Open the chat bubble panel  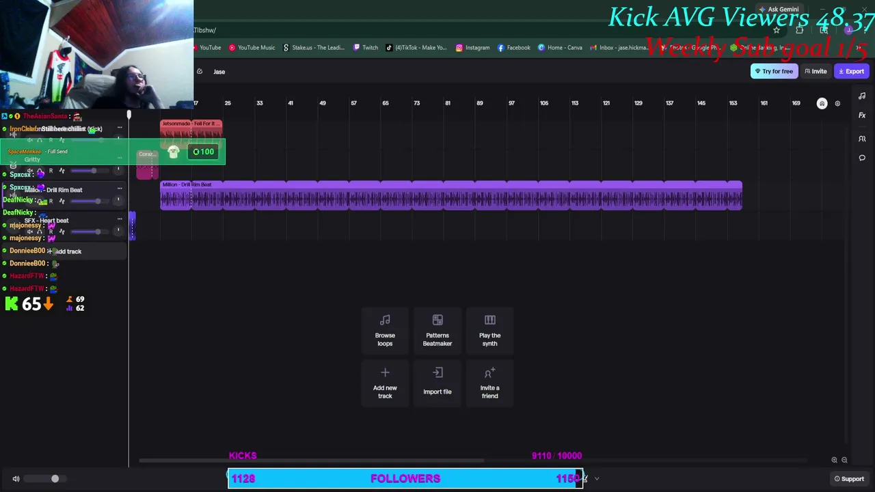pos(862,158)
